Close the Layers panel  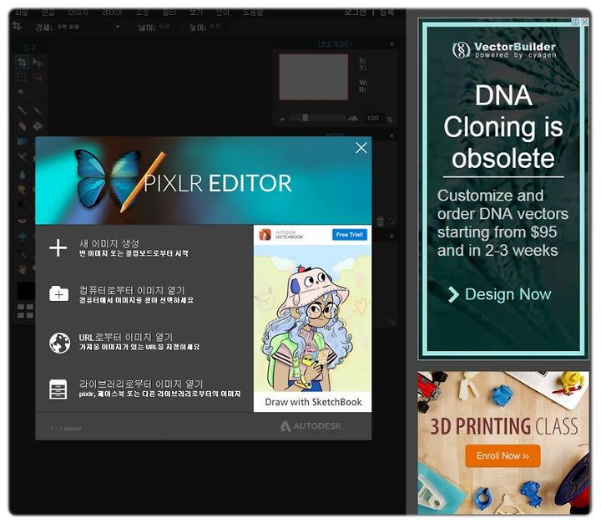391,135
